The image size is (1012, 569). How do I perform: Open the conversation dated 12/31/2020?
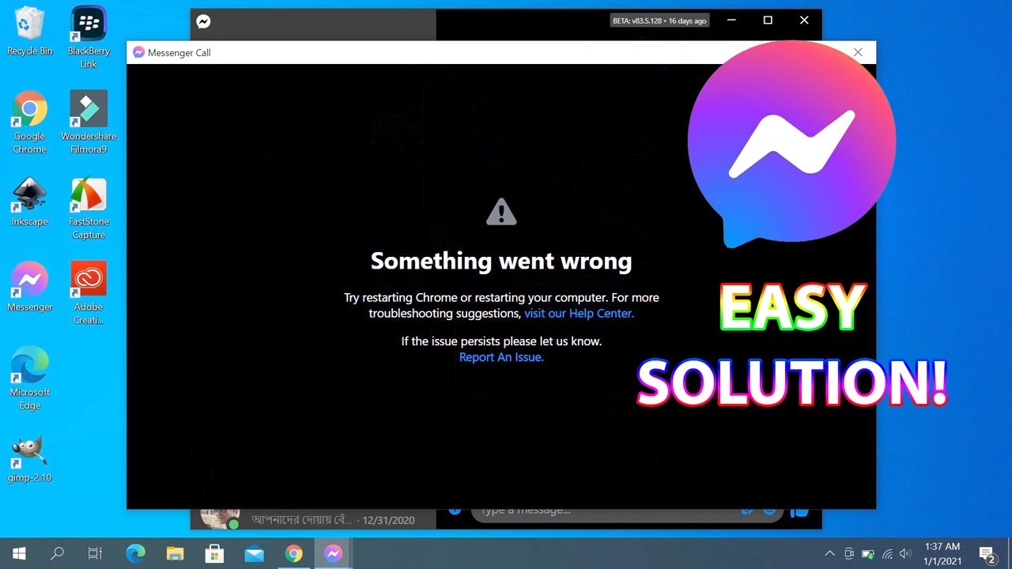click(313, 518)
